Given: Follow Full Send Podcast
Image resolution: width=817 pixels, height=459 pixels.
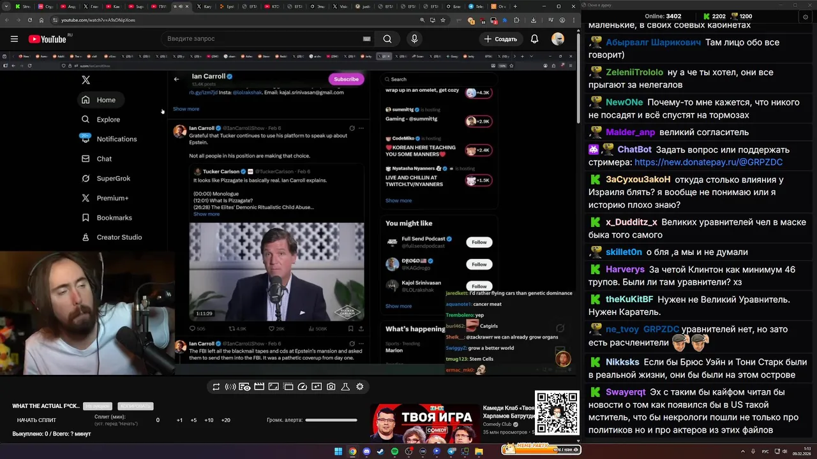Looking at the screenshot, I should pos(479,242).
